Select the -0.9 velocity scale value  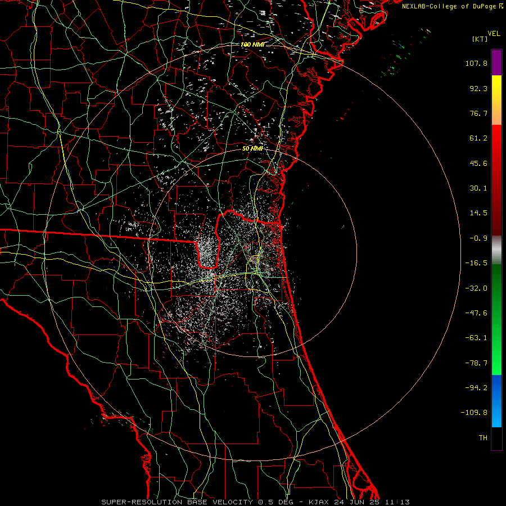click(478, 238)
